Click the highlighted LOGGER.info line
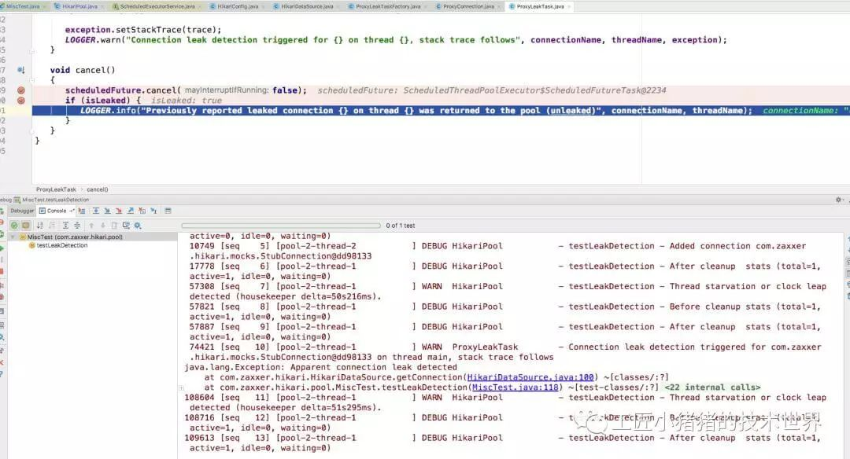The height and width of the screenshot is (459, 850). coord(441,110)
